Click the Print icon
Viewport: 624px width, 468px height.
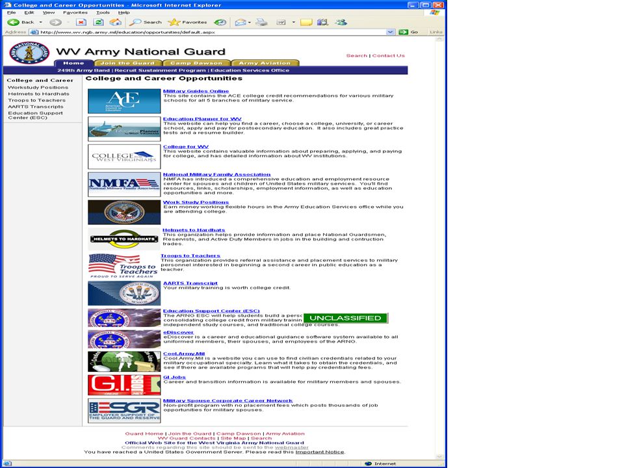click(261, 22)
